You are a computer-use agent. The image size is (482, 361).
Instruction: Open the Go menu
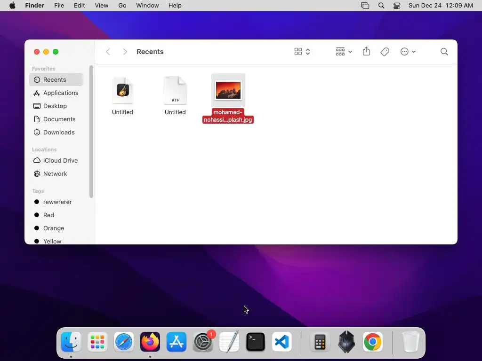(122, 6)
